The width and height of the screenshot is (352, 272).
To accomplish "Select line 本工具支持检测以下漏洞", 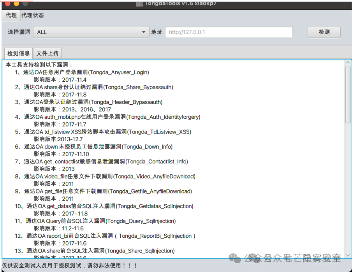I will [x=39, y=65].
